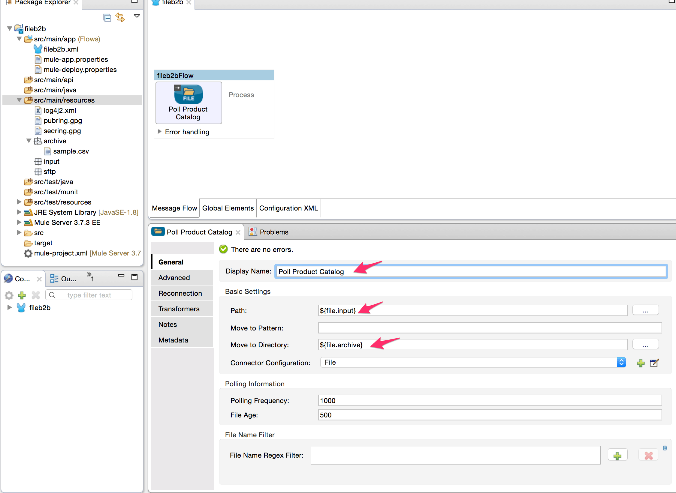676x493 pixels.
Task: Browse for Path using ... button
Action: point(645,310)
